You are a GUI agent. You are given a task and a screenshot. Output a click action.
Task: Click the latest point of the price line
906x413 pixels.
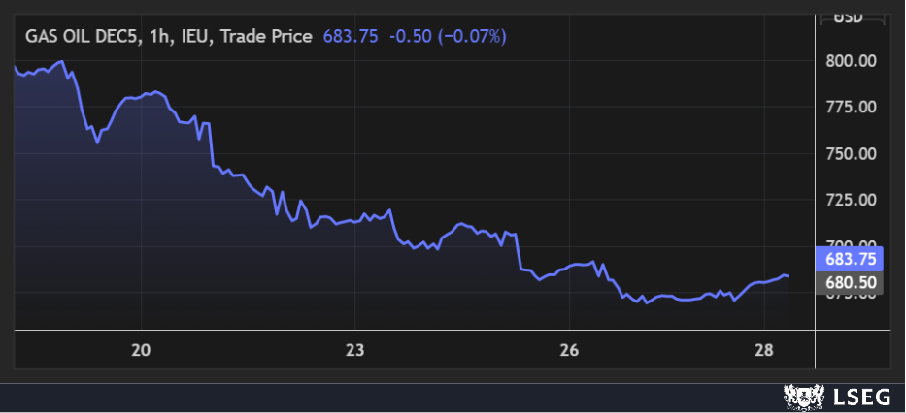[788, 276]
